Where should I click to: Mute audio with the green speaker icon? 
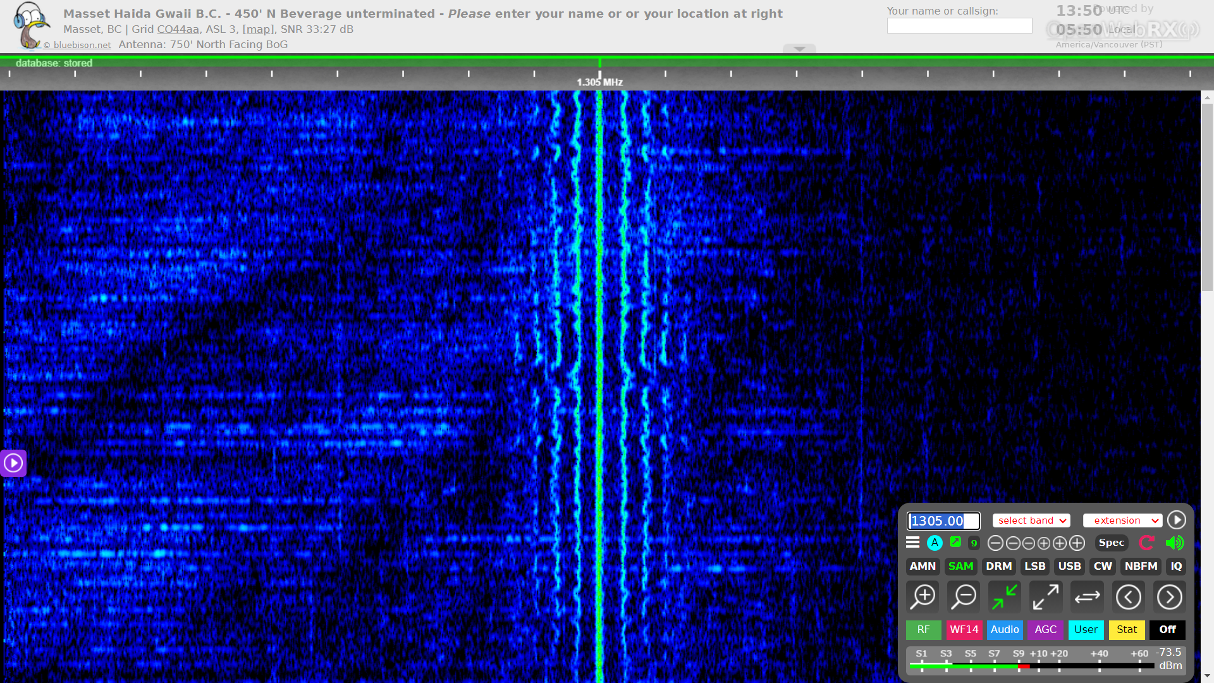point(1174,543)
